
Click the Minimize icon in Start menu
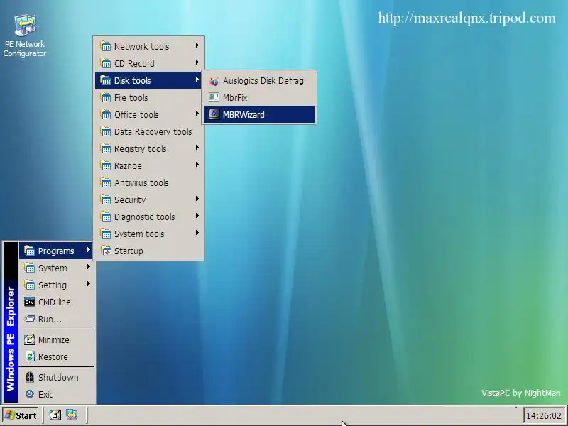click(x=29, y=339)
